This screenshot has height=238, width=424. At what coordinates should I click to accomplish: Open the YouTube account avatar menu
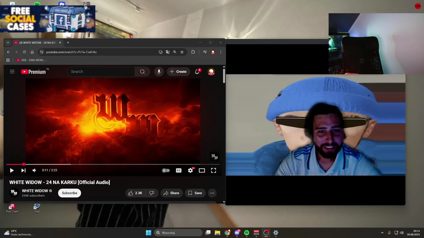pos(211,71)
